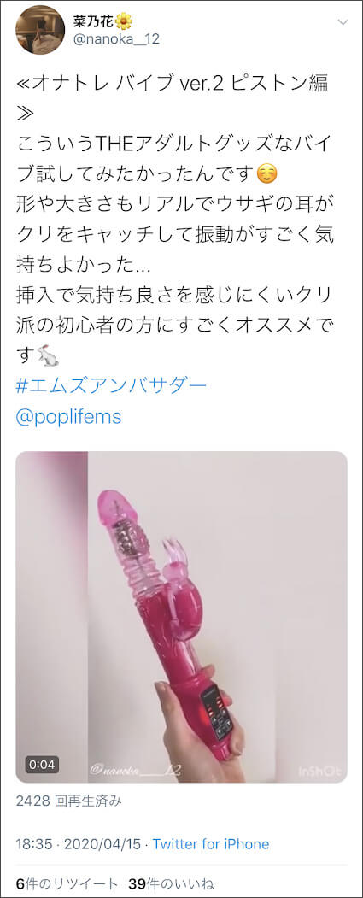Click the @nanoka__12 watermark on video

pos(136,771)
